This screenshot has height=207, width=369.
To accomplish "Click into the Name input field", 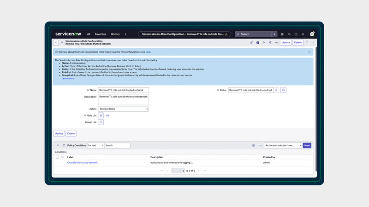I will [x=123, y=90].
